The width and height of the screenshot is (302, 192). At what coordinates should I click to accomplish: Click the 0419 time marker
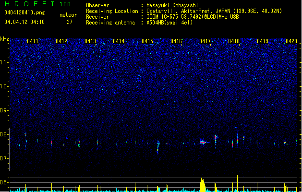coord(263,41)
